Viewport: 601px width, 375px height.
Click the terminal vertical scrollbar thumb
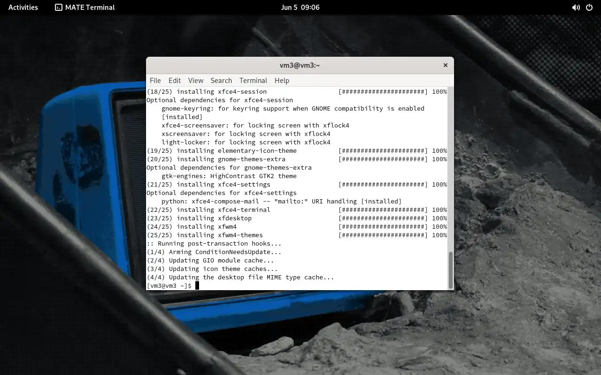point(451,270)
